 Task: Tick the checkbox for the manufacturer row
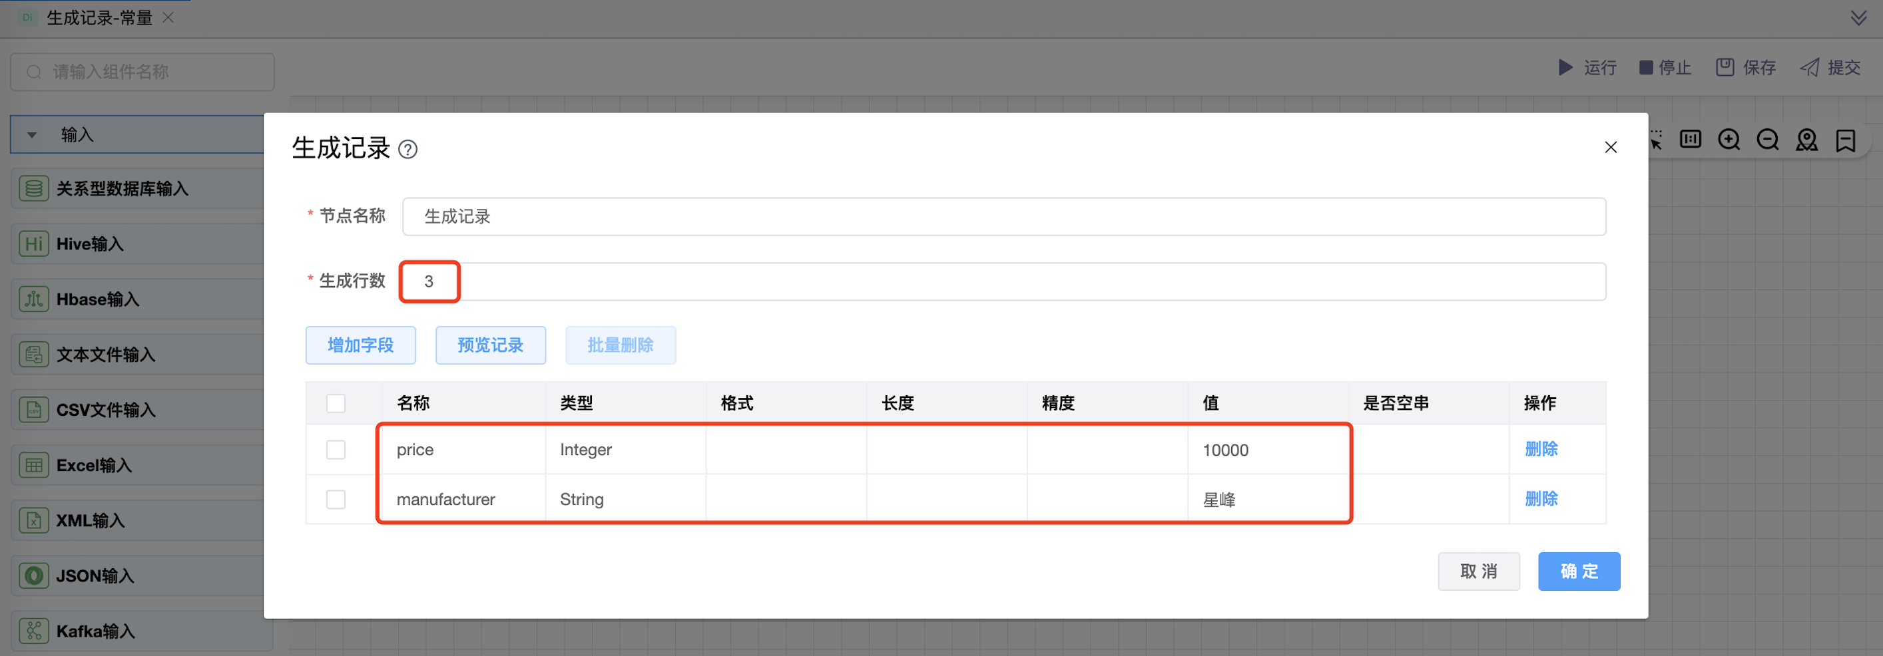click(x=336, y=500)
